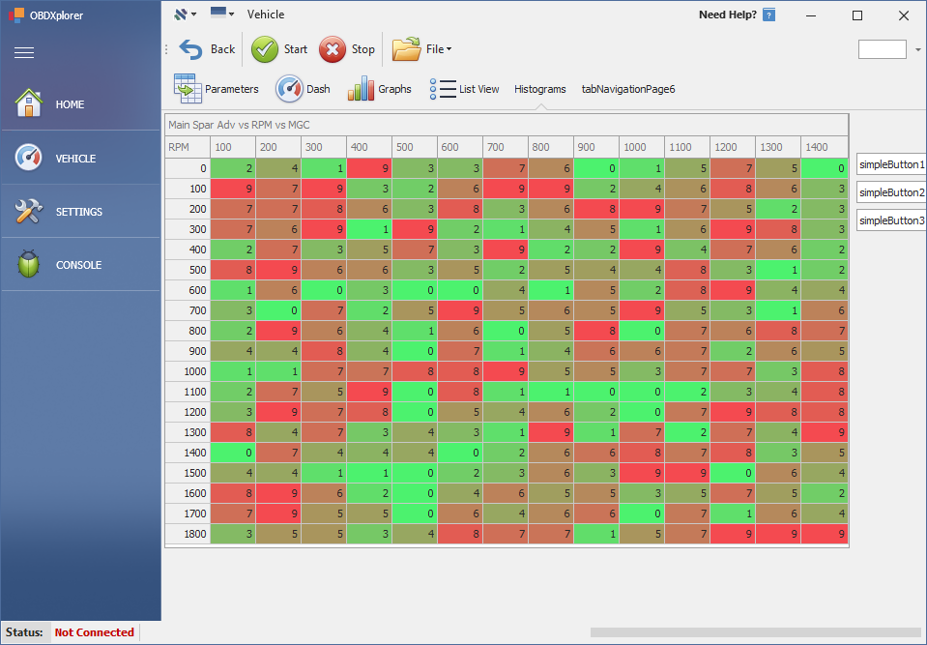Select the row header labeled 500
Image resolution: width=927 pixels, height=645 pixels.
pos(188,270)
